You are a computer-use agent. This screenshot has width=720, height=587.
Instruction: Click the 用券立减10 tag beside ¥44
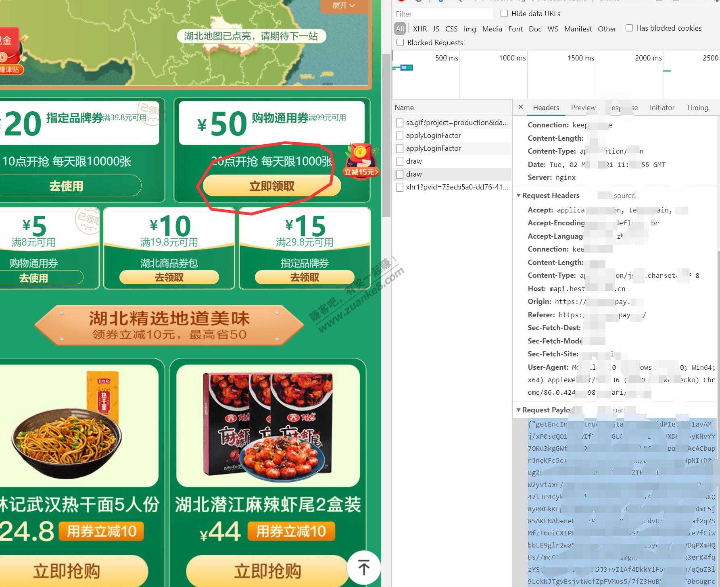(291, 531)
